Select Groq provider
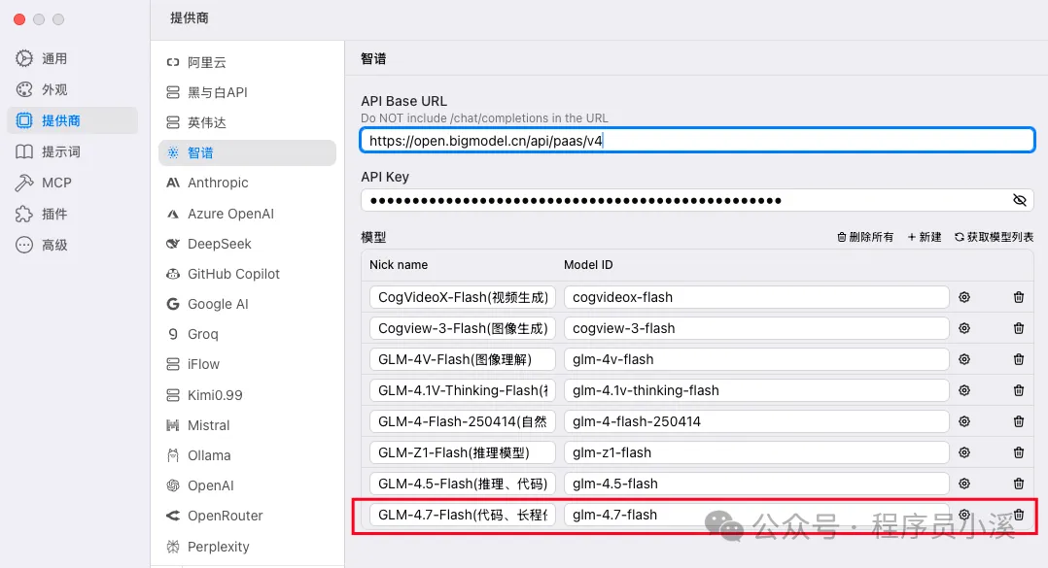The width and height of the screenshot is (1048, 568). 247,334
